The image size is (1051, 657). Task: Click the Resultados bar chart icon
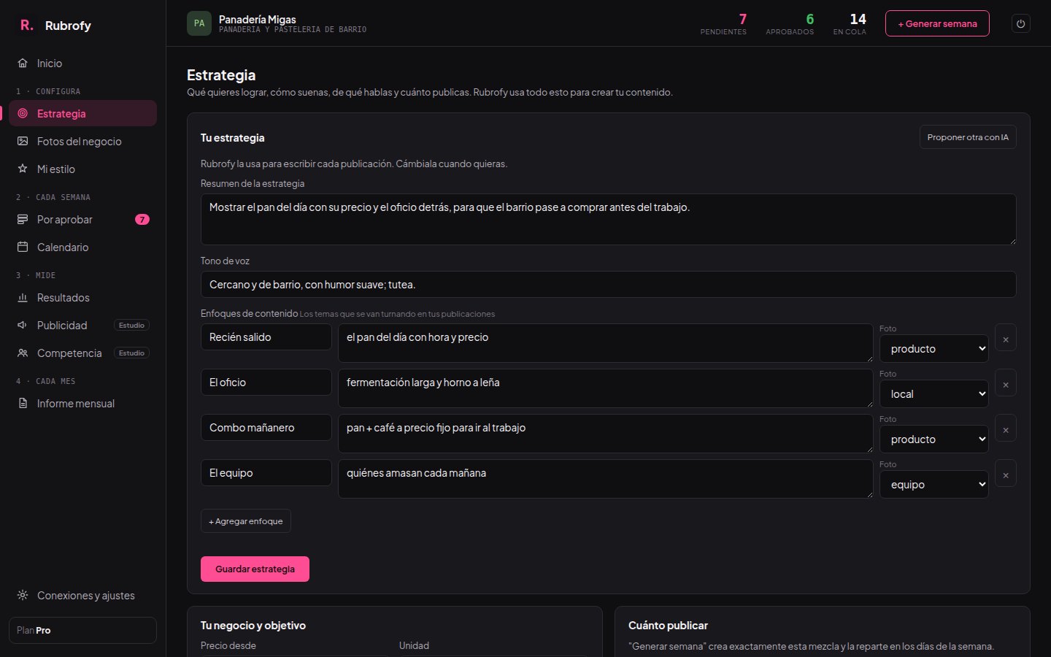23,298
